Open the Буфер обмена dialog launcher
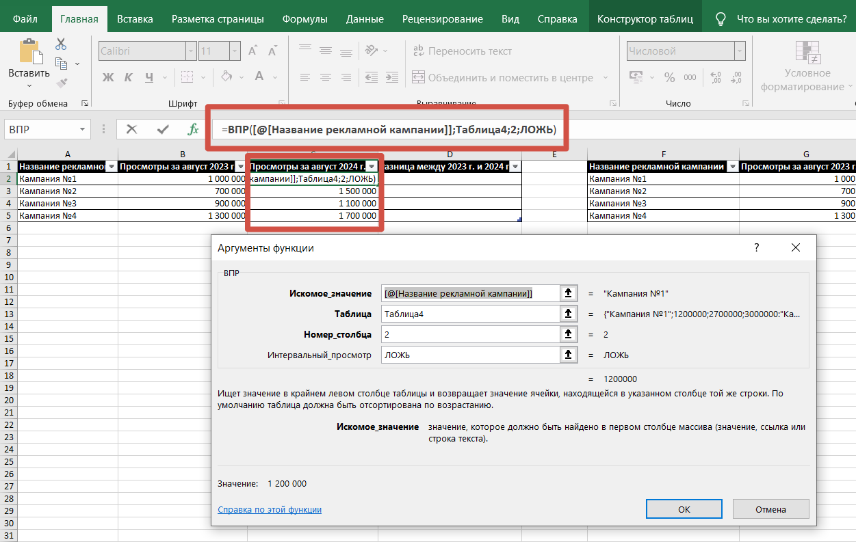Image resolution: width=856 pixels, height=542 pixels. (x=85, y=104)
